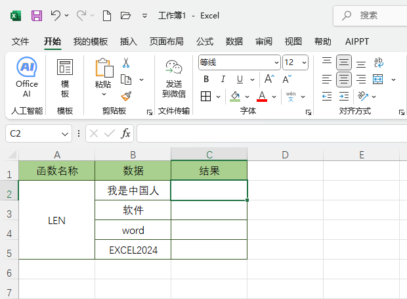Open the 文件 (File) menu tab
The height and width of the screenshot is (299, 407).
tap(20, 41)
